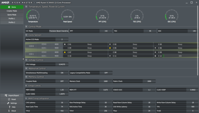Select the CCD 1 group
This screenshot has height=113, width=199.
(31, 54)
